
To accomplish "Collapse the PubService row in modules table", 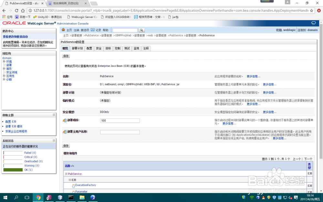I will (x=66, y=174).
